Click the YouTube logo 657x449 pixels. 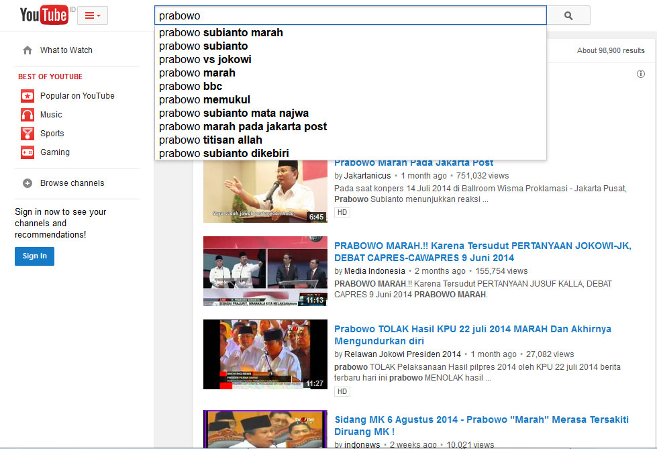pos(44,15)
